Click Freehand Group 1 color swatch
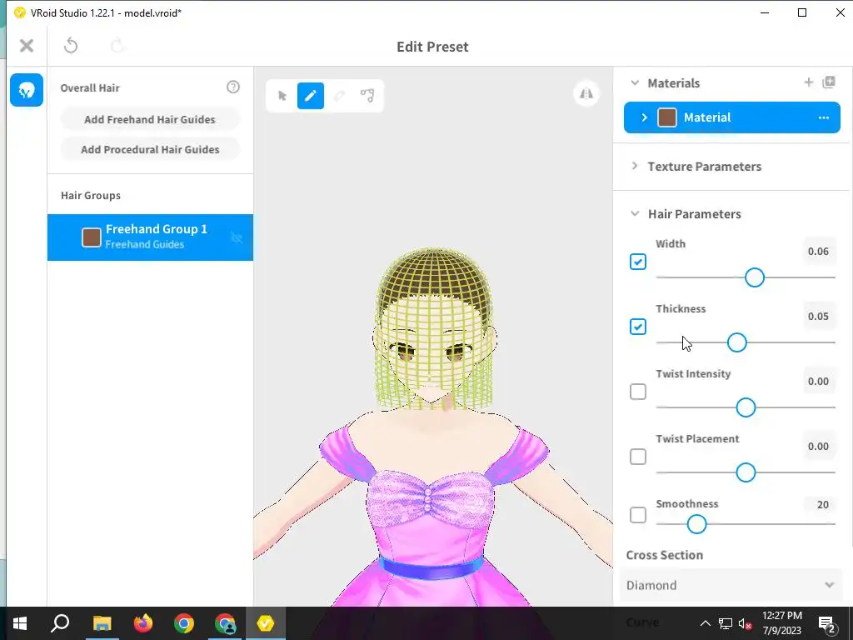 pos(92,237)
